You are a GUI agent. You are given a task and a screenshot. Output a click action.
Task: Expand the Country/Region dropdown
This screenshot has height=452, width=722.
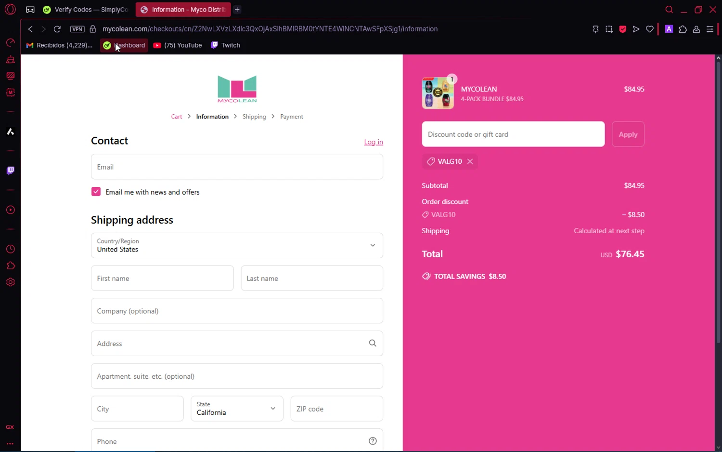[x=237, y=245]
